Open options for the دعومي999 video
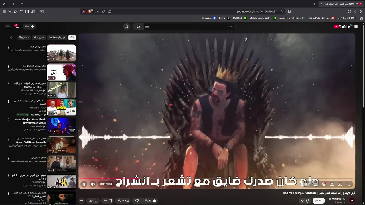 click(8, 84)
